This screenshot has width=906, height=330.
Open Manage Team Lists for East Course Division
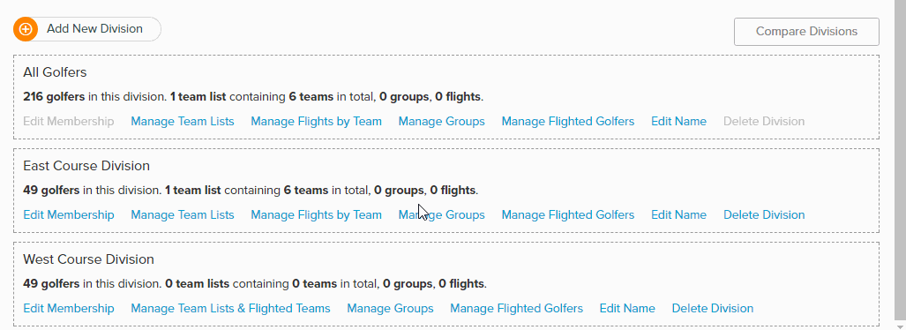(x=183, y=215)
